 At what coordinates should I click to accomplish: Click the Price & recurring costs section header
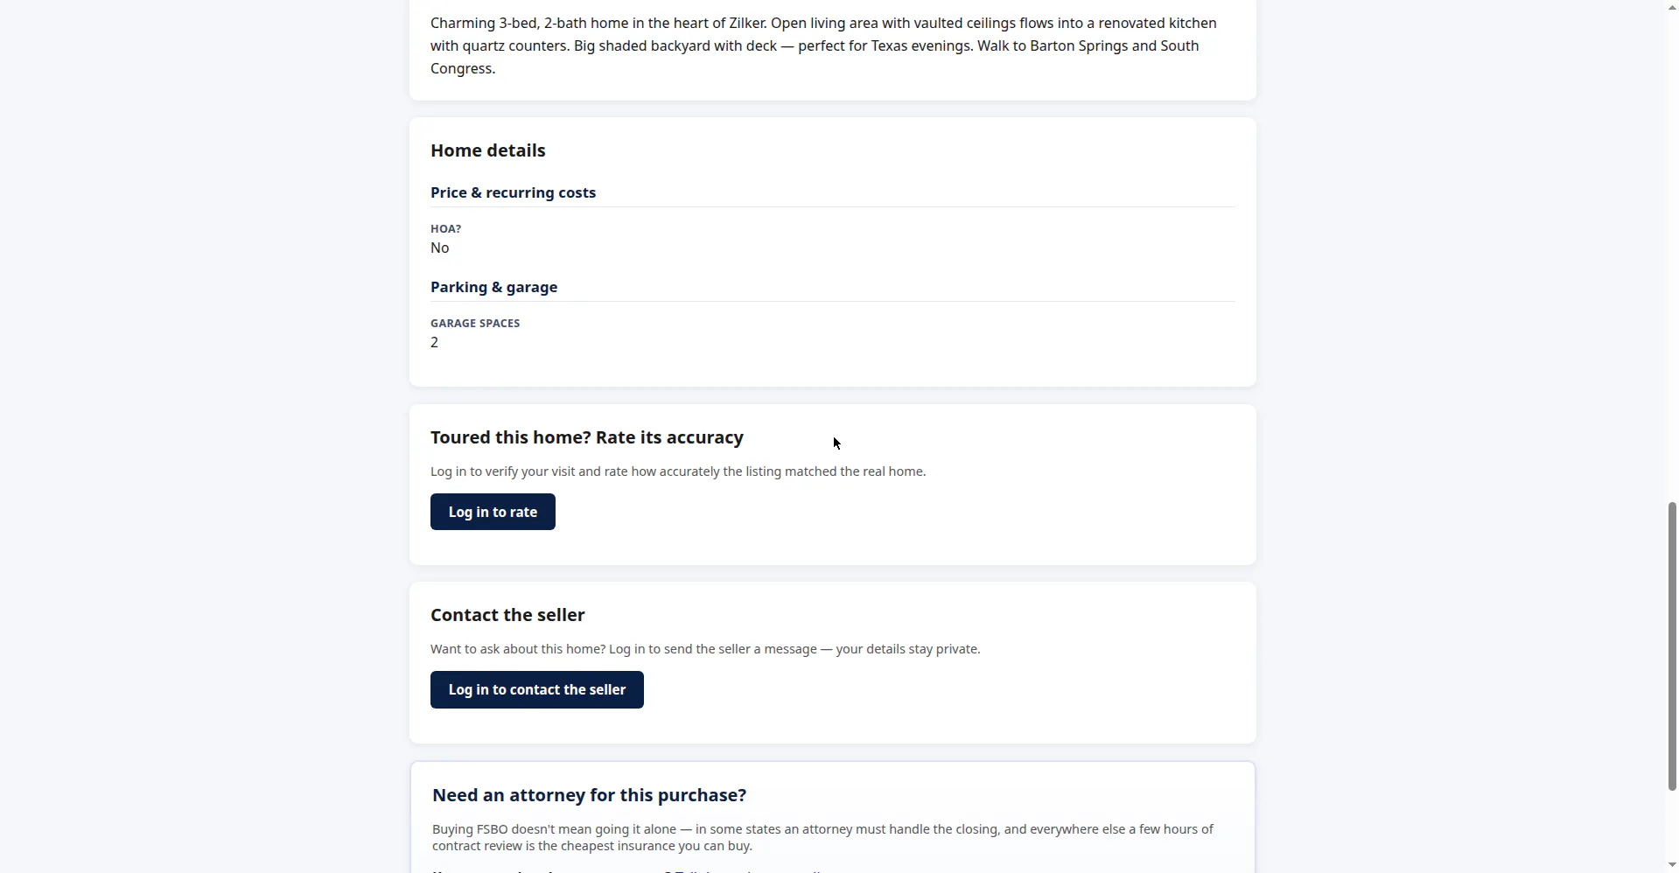tap(513, 192)
